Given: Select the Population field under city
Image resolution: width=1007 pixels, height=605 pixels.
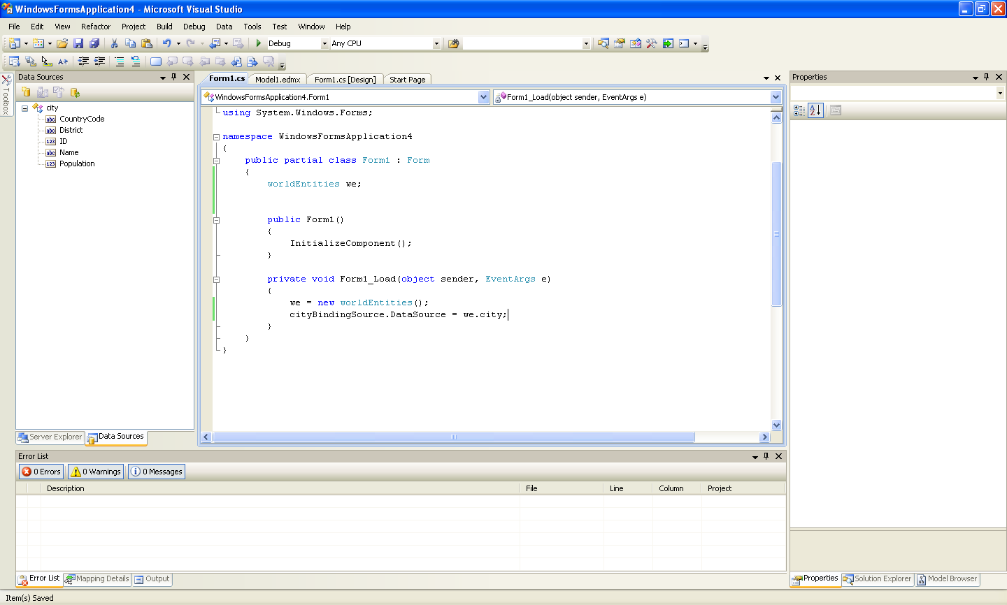Looking at the screenshot, I should click(x=76, y=163).
